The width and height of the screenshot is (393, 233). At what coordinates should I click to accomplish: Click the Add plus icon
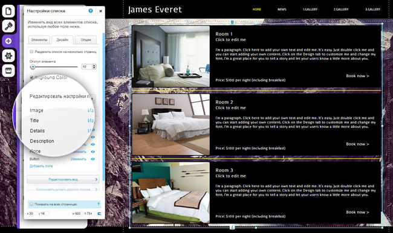pos(8,41)
